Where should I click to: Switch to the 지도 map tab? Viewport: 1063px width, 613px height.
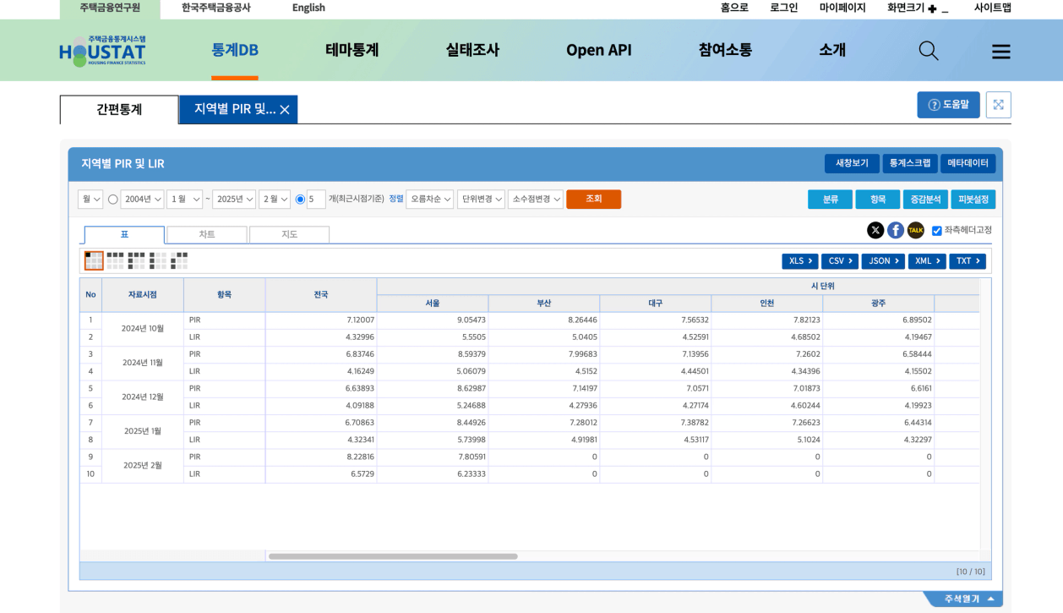pos(290,234)
